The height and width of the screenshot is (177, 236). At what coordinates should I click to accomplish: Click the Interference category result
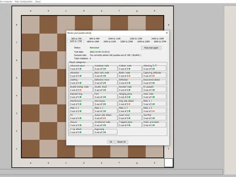coord(81,103)
